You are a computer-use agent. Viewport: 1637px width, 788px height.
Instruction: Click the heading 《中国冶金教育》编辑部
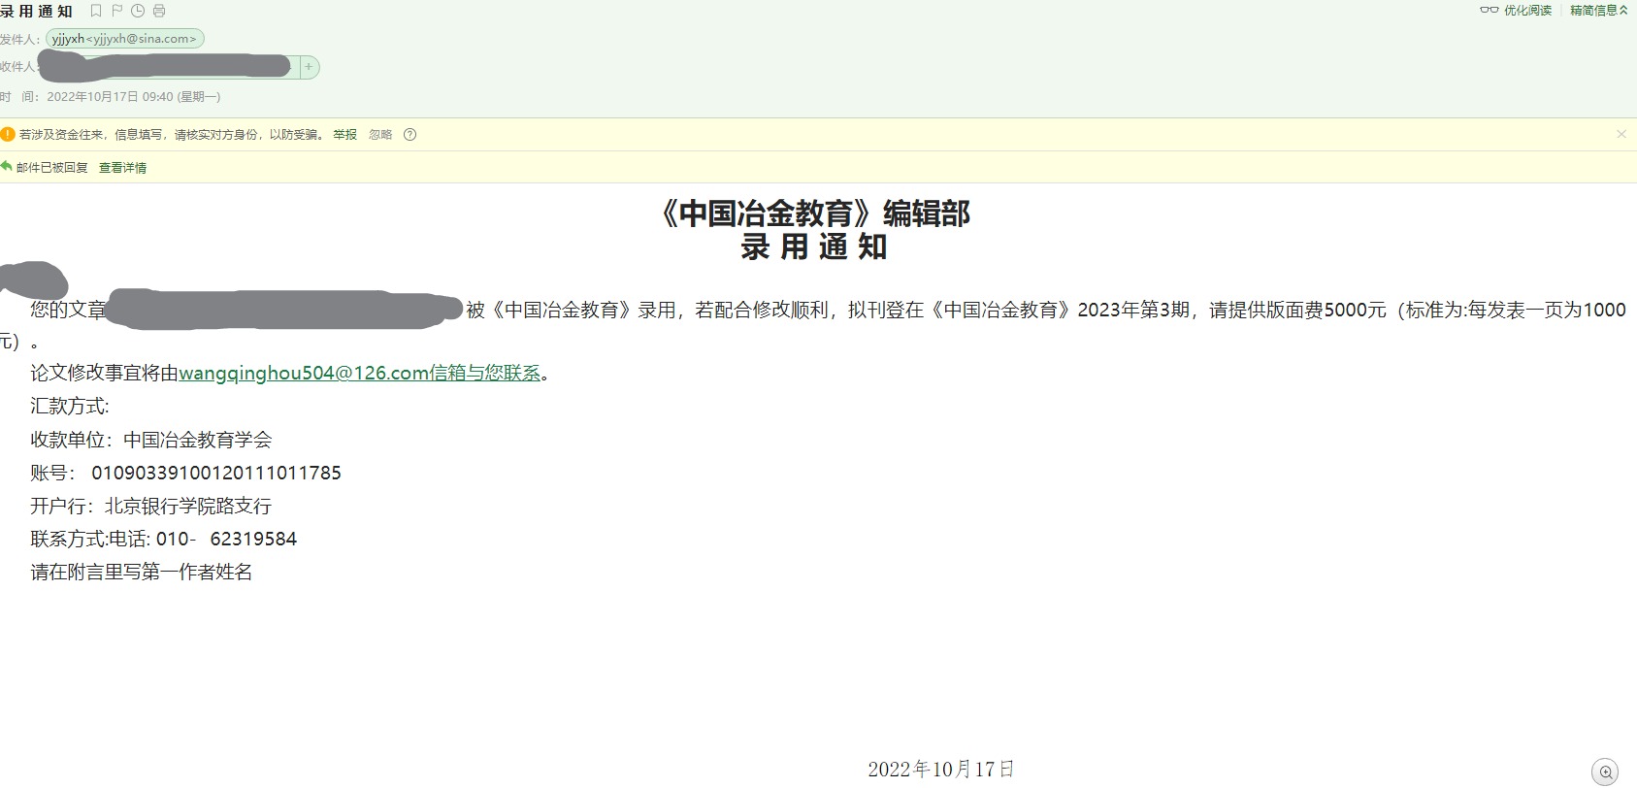815,213
